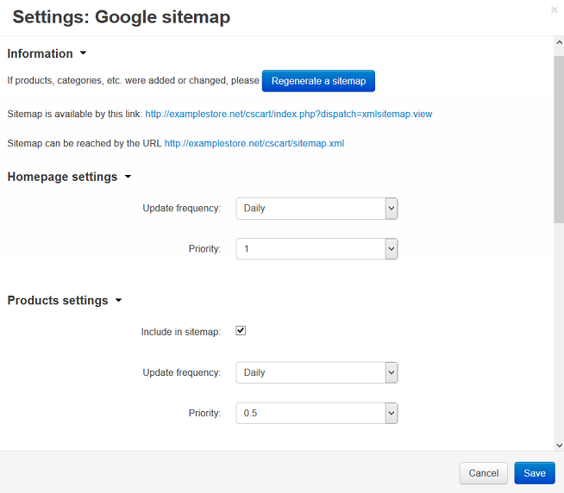Open the xmlsitemap.view dispatch link
This screenshot has width=564, height=493.
coord(289,114)
